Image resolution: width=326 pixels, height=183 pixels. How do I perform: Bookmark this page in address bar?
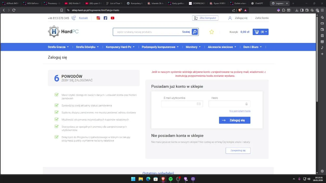(62, 10)
